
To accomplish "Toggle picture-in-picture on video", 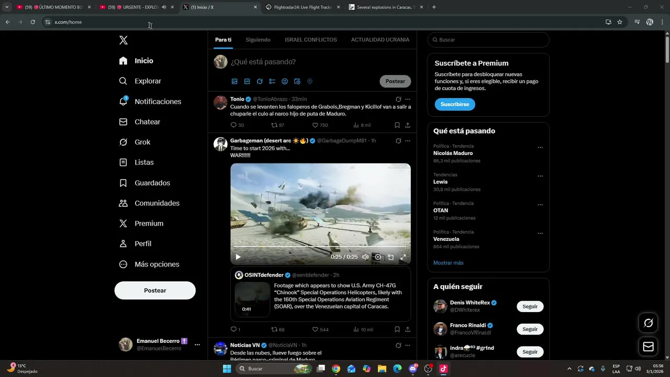I will [x=390, y=257].
